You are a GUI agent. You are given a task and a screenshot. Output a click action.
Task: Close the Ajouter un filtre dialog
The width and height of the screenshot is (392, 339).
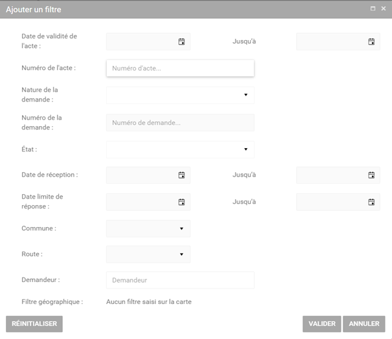383,9
